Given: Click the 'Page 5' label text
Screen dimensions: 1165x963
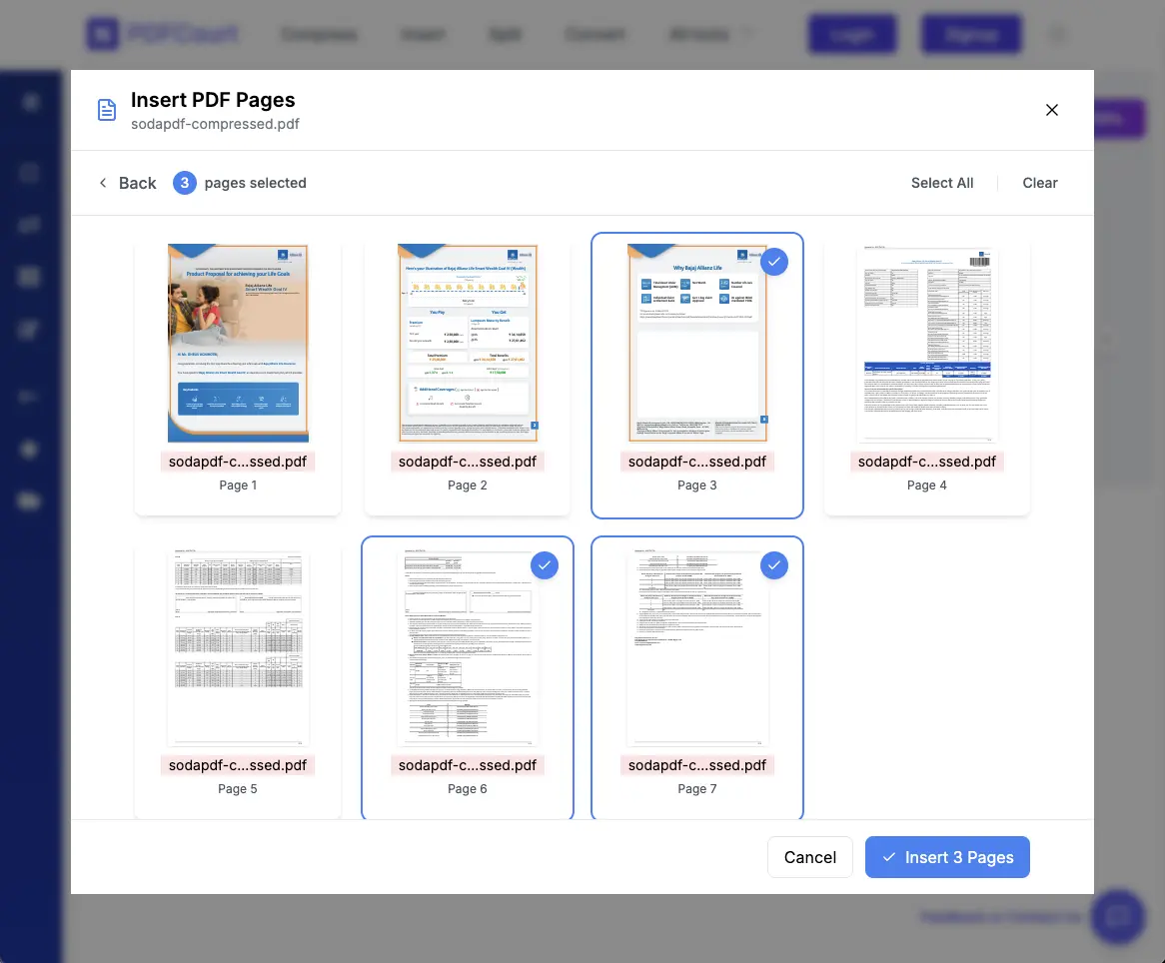Looking at the screenshot, I should (238, 789).
